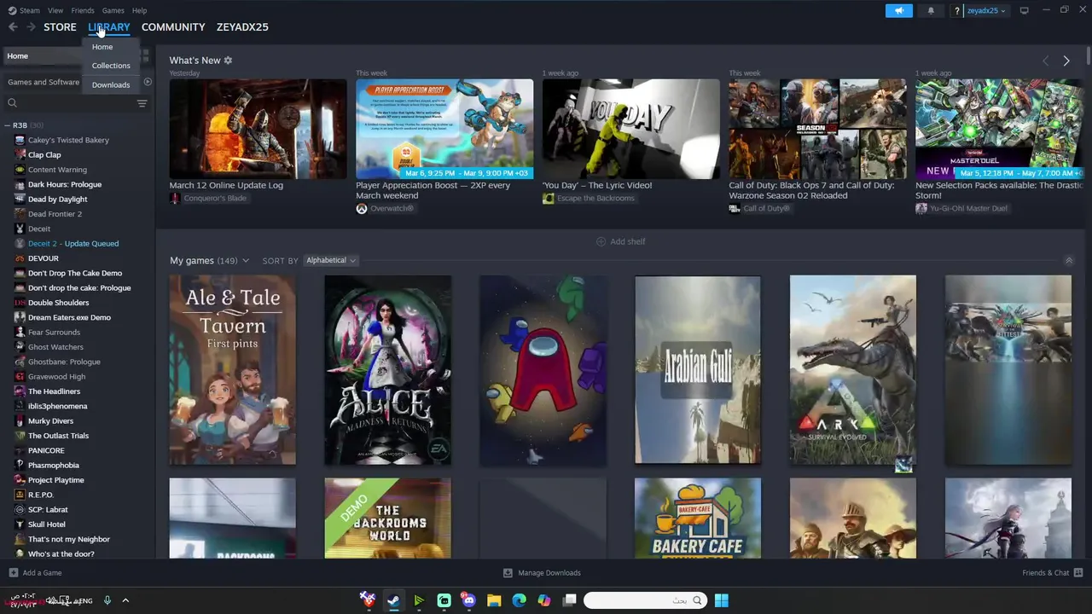Open Arabian Gulf game cover
This screenshot has height=614, width=1092.
tap(698, 370)
